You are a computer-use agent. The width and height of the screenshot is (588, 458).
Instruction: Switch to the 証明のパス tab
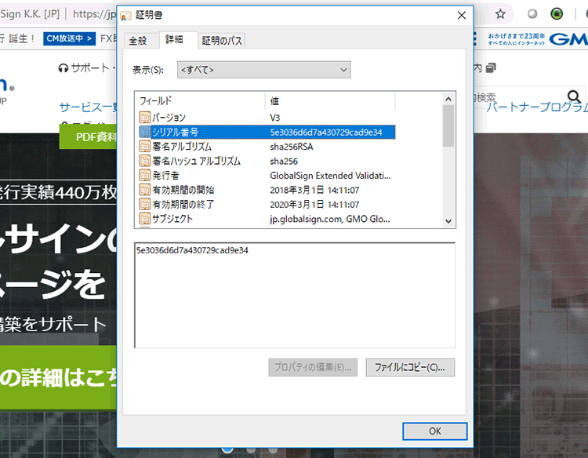click(222, 41)
